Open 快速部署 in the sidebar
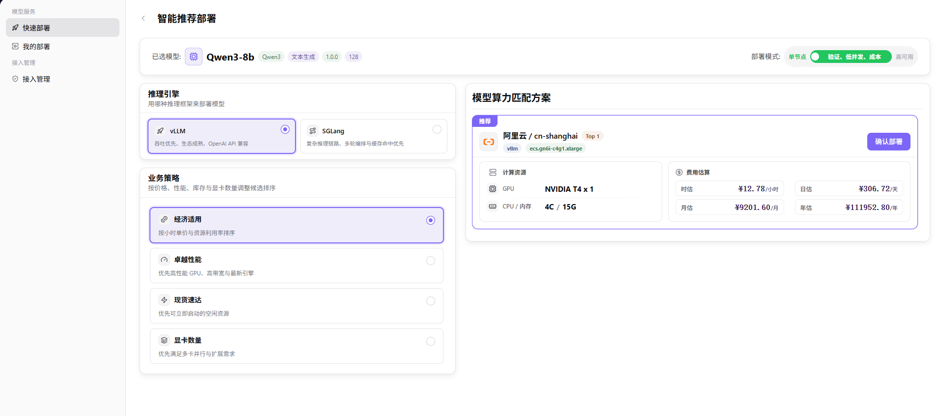Viewport: 939px width, 416px height. click(x=62, y=28)
